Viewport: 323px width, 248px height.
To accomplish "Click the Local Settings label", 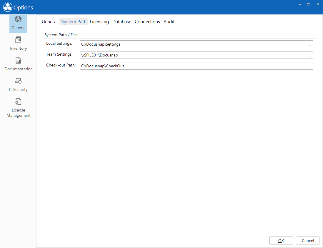I will 59,44.
